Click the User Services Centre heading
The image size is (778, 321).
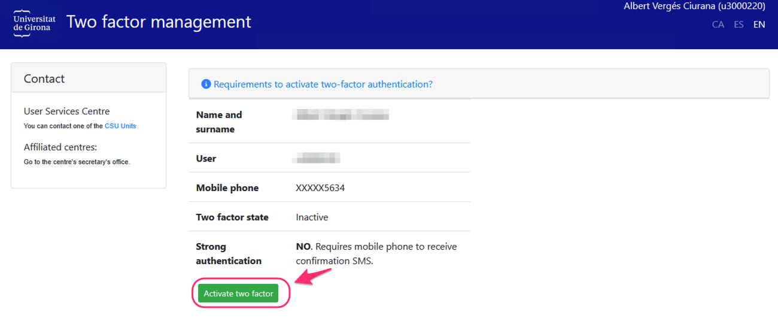tap(66, 111)
